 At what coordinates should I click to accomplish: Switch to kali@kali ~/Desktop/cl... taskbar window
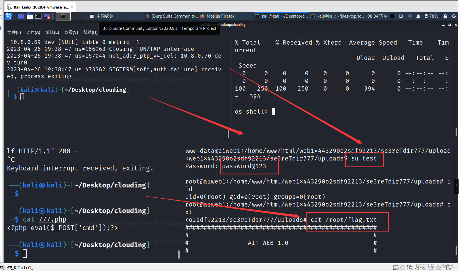coord(281,16)
